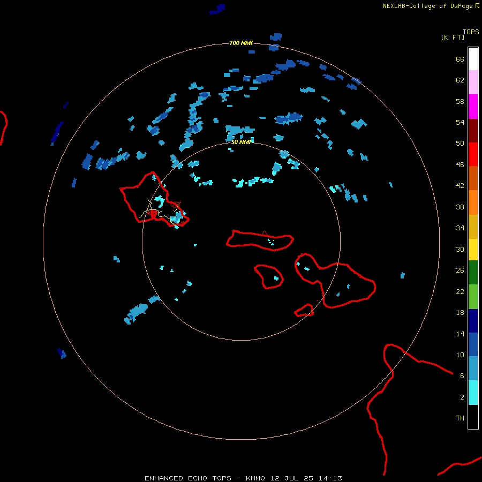Click the light green 26 K FT legend swatch

coord(473,297)
